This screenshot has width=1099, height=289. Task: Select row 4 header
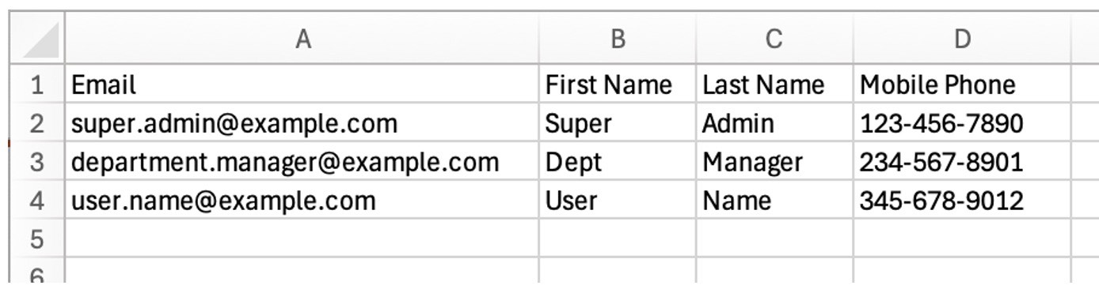pos(38,200)
